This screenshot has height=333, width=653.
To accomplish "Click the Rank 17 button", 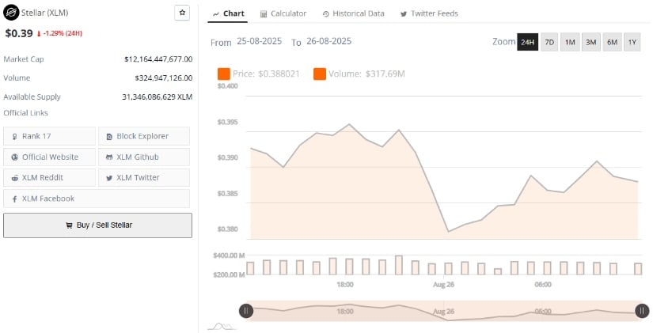I will point(50,136).
